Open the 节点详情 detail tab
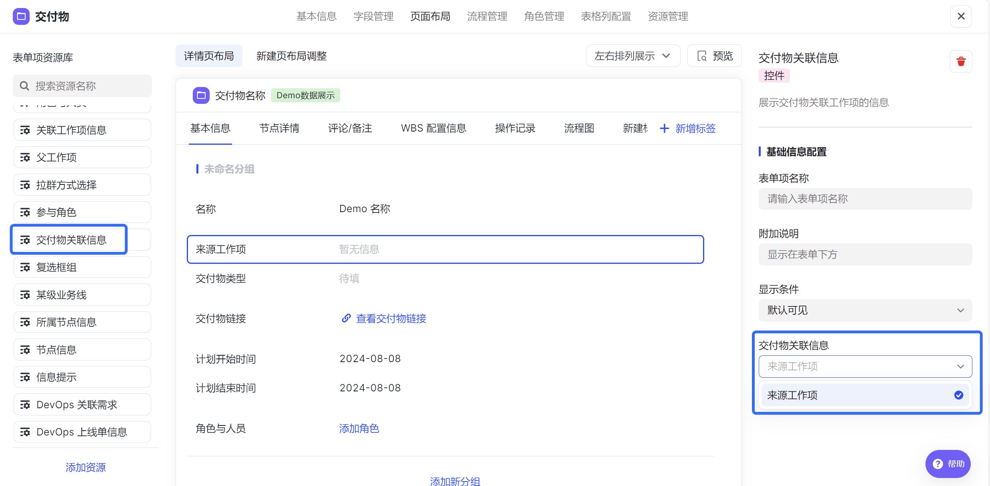This screenshot has width=990, height=486. [279, 128]
